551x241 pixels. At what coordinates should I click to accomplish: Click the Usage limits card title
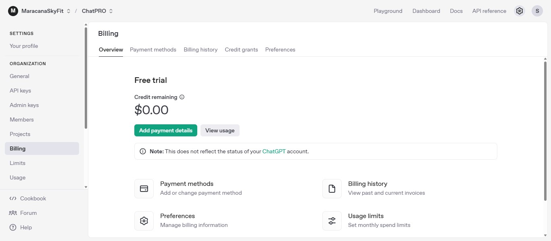pyautogui.click(x=366, y=216)
